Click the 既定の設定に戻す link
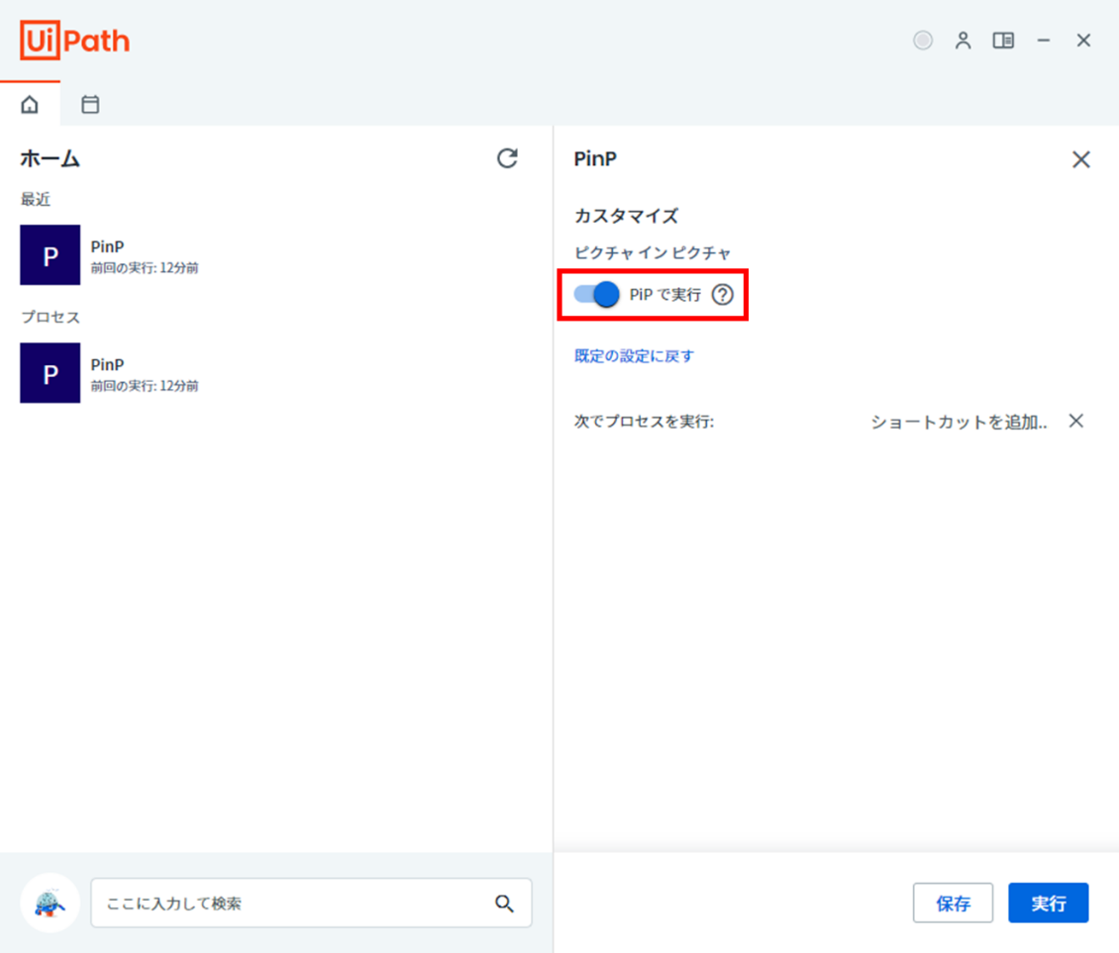The image size is (1119, 953). [x=634, y=356]
